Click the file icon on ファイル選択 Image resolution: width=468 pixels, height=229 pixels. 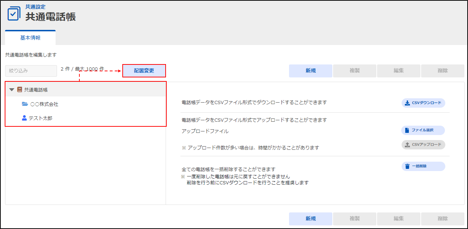pos(407,130)
